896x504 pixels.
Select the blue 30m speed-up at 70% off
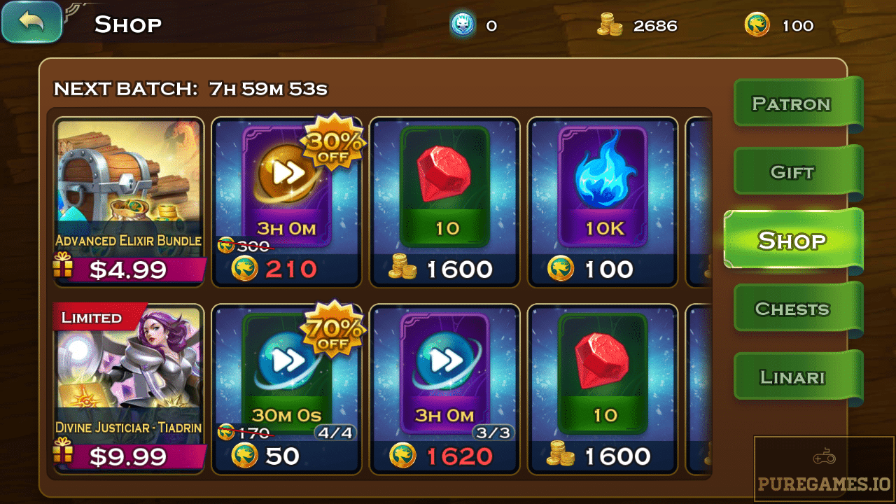tap(286, 389)
